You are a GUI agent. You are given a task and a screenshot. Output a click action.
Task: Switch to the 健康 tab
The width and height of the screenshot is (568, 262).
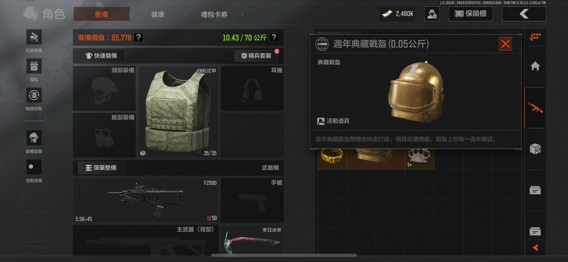click(x=158, y=14)
